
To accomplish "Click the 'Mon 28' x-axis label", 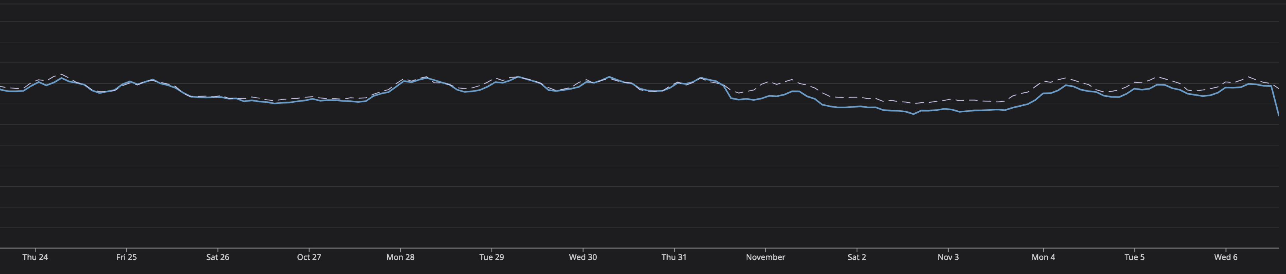I will [x=400, y=257].
